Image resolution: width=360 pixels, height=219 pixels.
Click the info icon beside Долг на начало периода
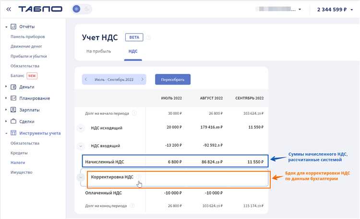[134, 113]
